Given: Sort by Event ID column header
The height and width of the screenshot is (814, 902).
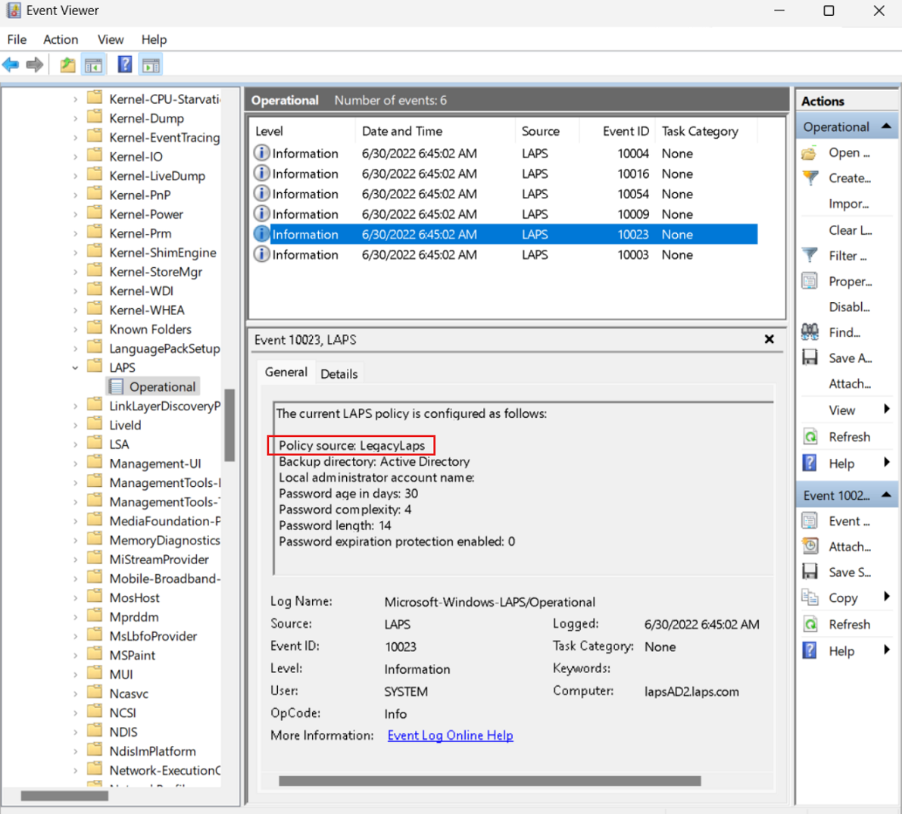Looking at the screenshot, I should (x=618, y=131).
